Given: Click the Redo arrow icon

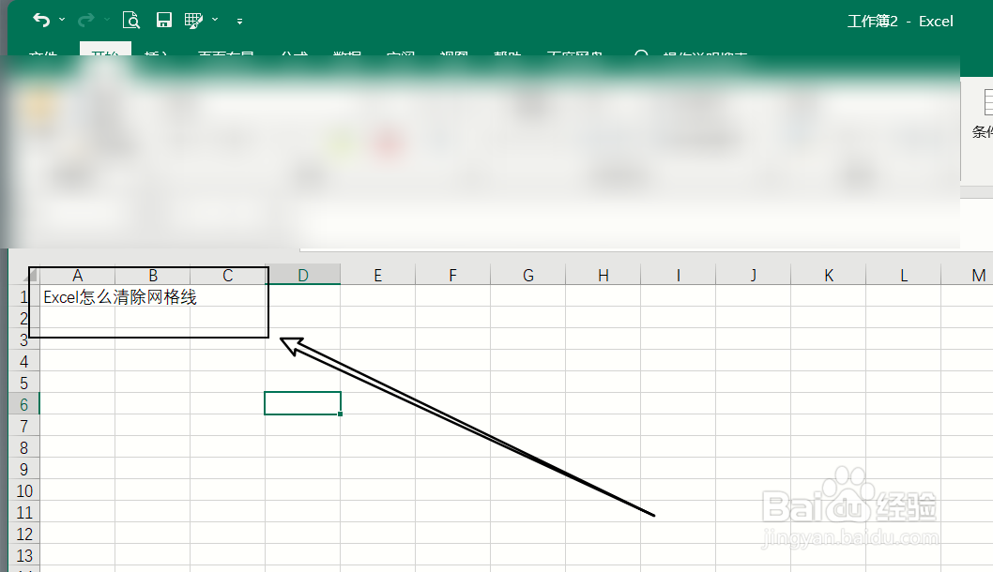Looking at the screenshot, I should pos(85,21).
